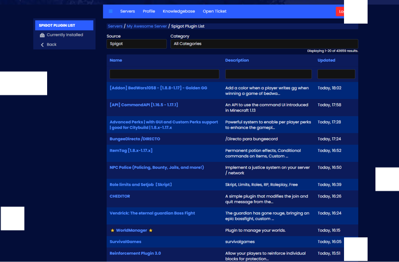Screen dimensions: 399x262
Task: Click the My Awesome Server breadcrumb link
Action: [x=147, y=26]
